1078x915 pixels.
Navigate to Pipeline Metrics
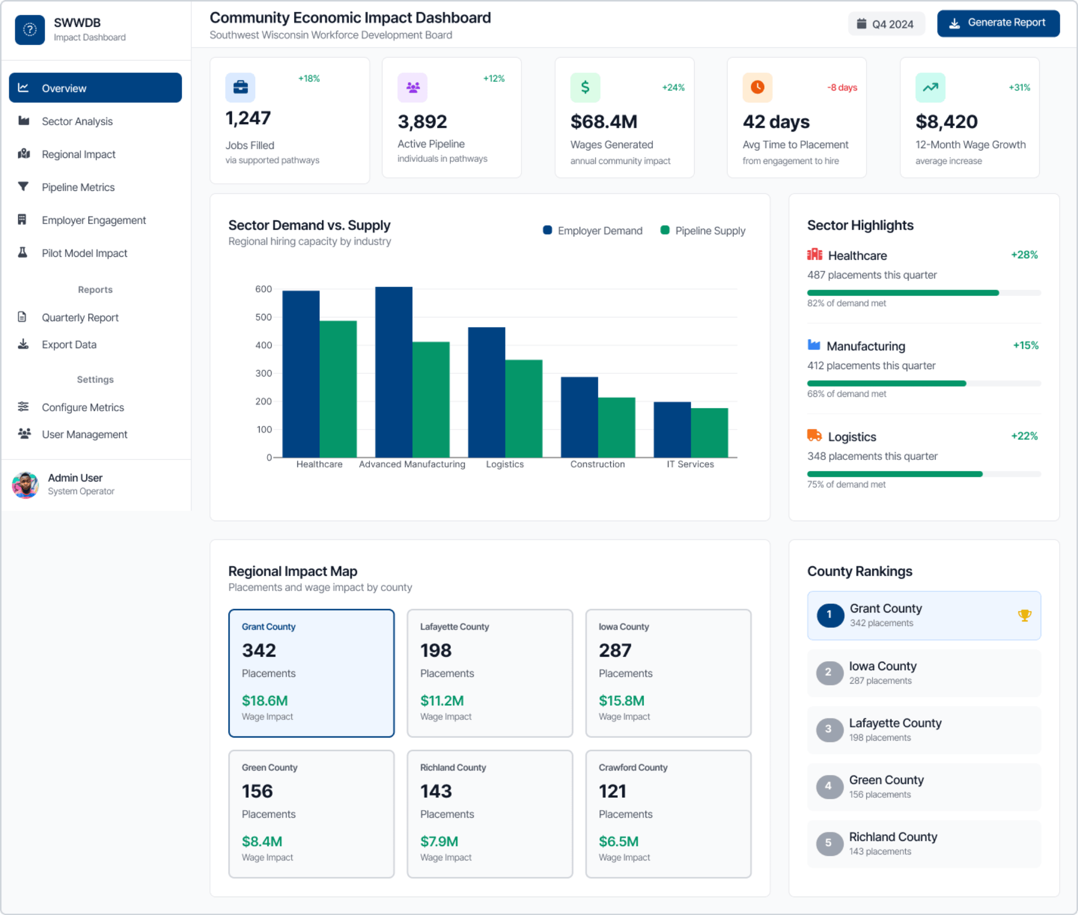95,187
